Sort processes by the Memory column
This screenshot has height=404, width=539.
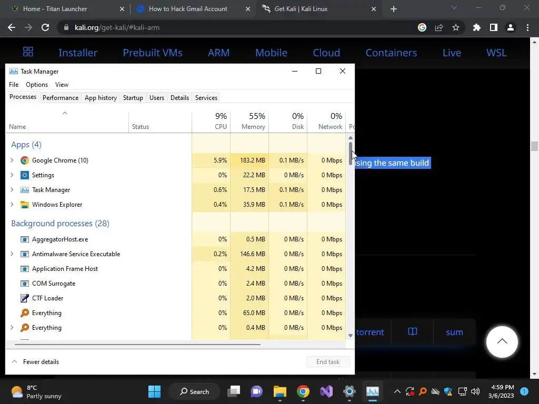pyautogui.click(x=249, y=122)
